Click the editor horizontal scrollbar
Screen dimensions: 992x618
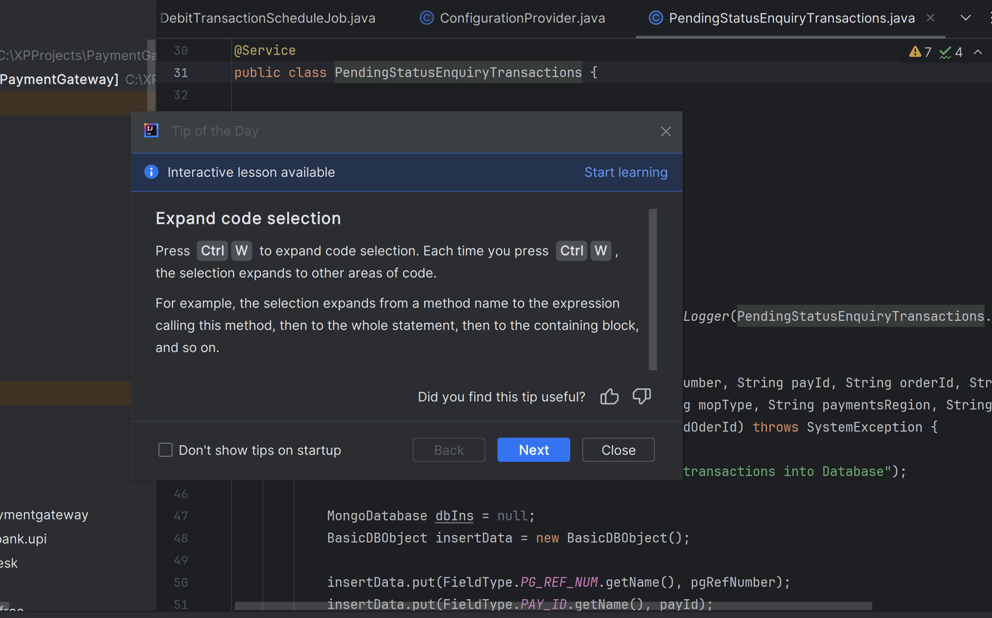click(x=553, y=606)
